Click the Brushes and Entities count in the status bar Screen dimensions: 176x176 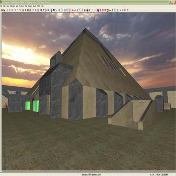pos(91,174)
